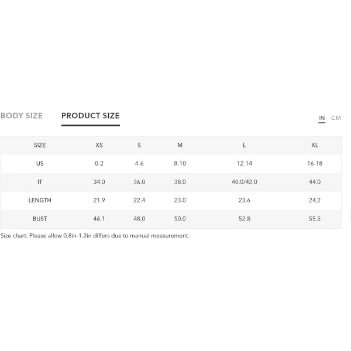Click the 23.0 length value for M
351x351 pixels.
(180, 200)
